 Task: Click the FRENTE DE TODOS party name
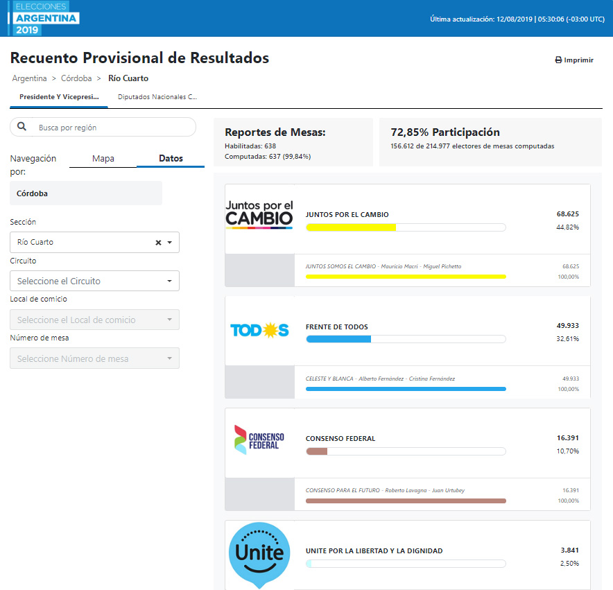tap(337, 327)
